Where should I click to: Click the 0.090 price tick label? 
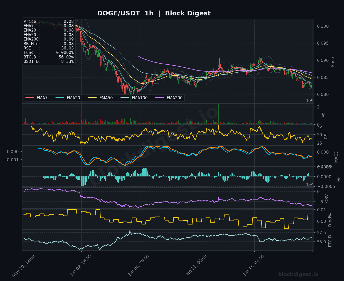pos(323,60)
